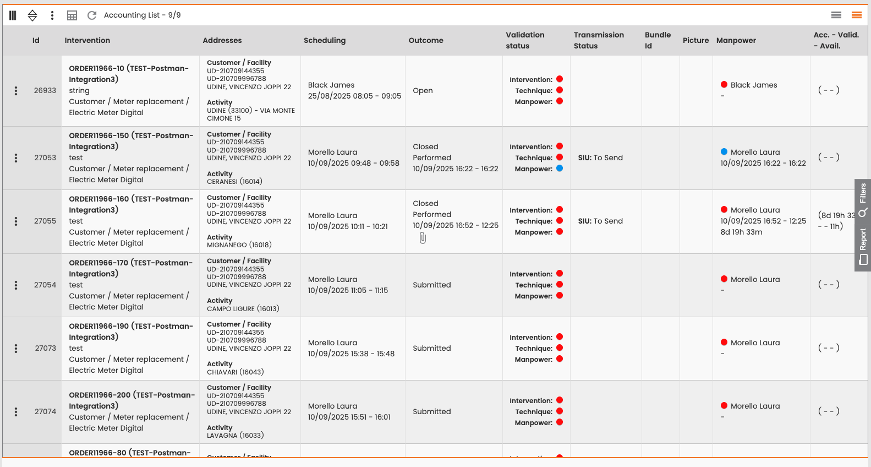Image resolution: width=871 pixels, height=467 pixels.
Task: Open row menu for intervention 27074
Action: click(x=16, y=412)
